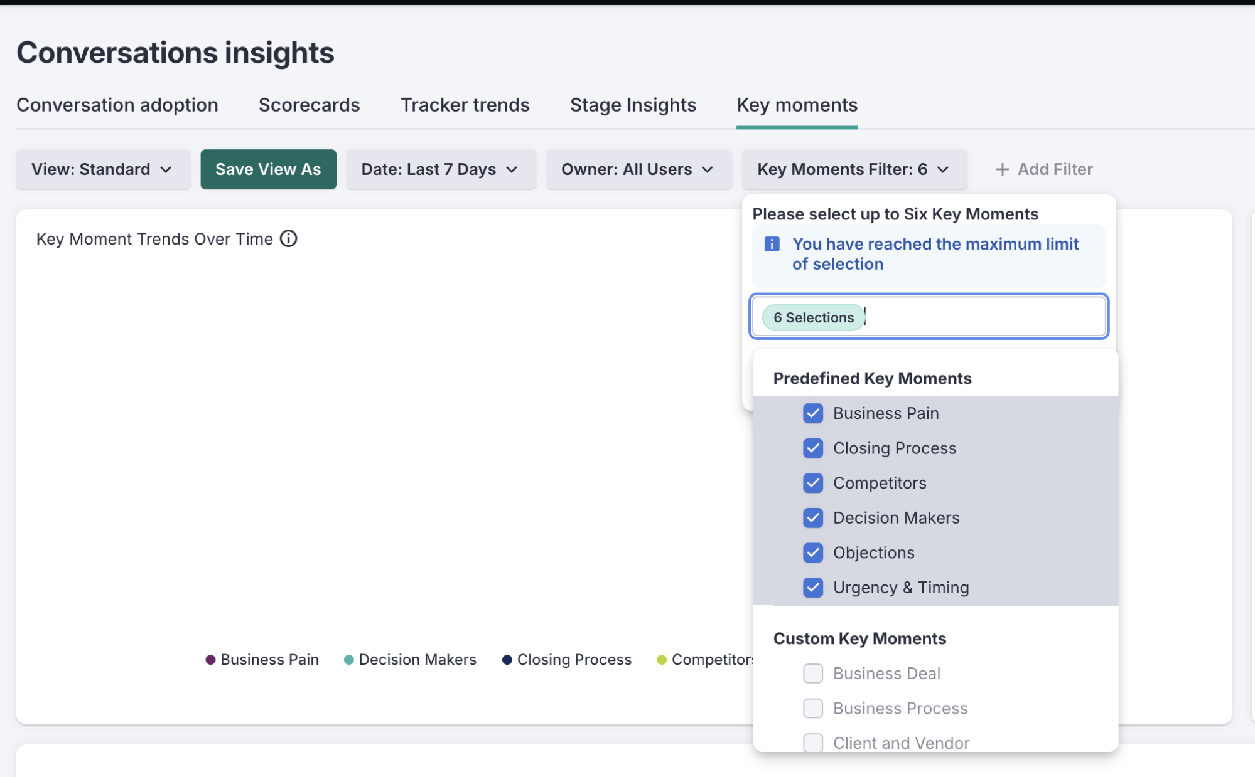This screenshot has height=777, width=1255.
Task: Uncheck the Business Pain checkbox
Action: [813, 413]
